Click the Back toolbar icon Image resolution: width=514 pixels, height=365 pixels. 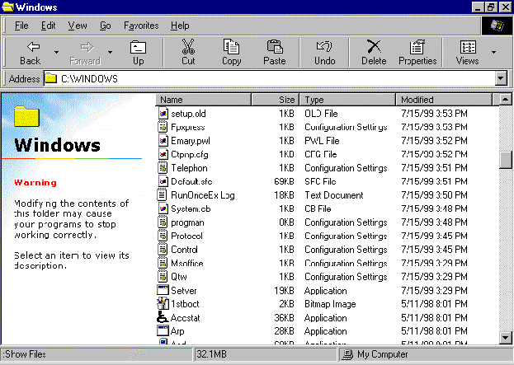pos(30,48)
